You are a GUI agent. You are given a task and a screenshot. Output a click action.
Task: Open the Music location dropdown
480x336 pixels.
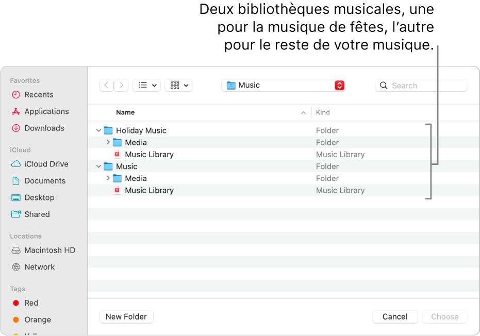[283, 86]
